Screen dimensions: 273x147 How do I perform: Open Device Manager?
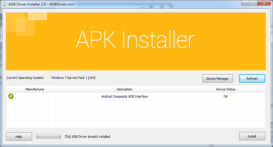tap(218, 79)
